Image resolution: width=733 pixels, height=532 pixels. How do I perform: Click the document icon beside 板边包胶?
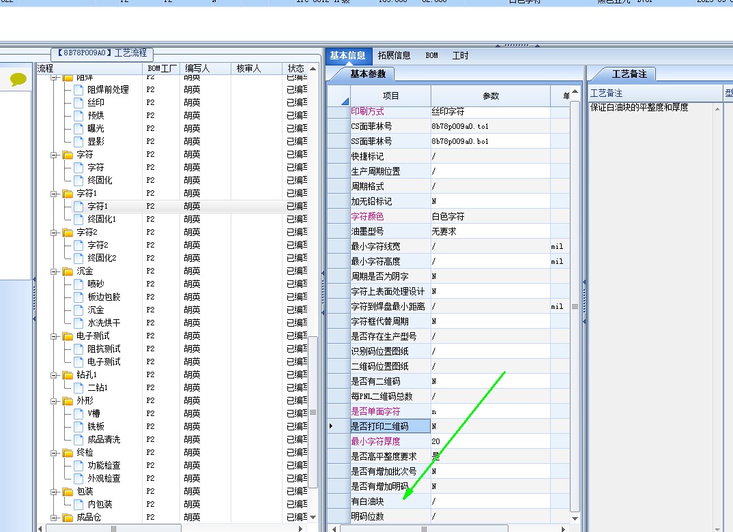[78, 297]
